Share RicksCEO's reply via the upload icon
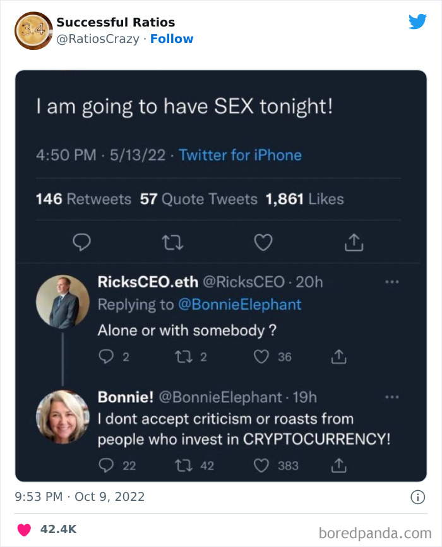 [x=338, y=356]
